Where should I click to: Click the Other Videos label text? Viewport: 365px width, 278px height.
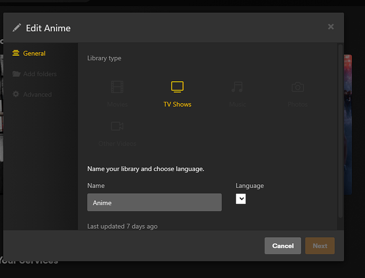click(x=117, y=144)
